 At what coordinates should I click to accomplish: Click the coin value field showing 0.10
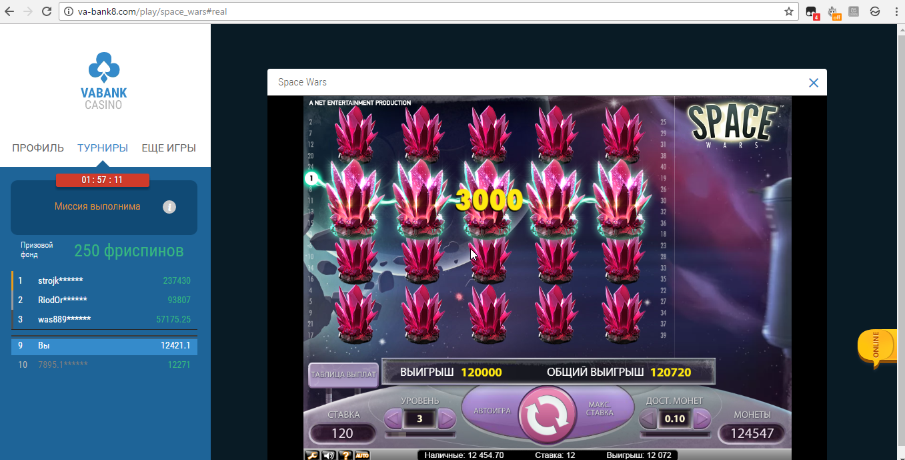675,419
